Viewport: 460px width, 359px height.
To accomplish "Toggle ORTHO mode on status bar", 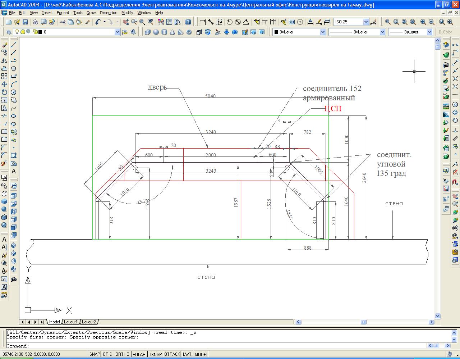I will pyautogui.click(x=122, y=354).
